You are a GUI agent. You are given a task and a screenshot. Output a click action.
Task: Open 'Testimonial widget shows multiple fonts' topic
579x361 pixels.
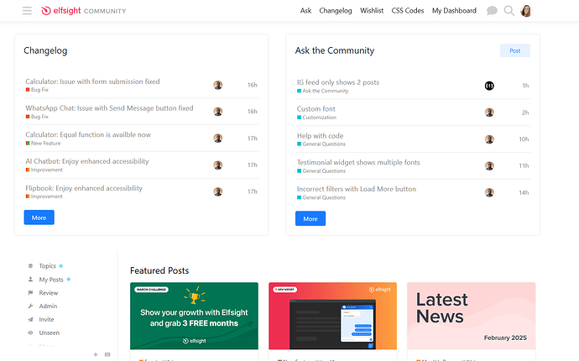tap(358, 162)
